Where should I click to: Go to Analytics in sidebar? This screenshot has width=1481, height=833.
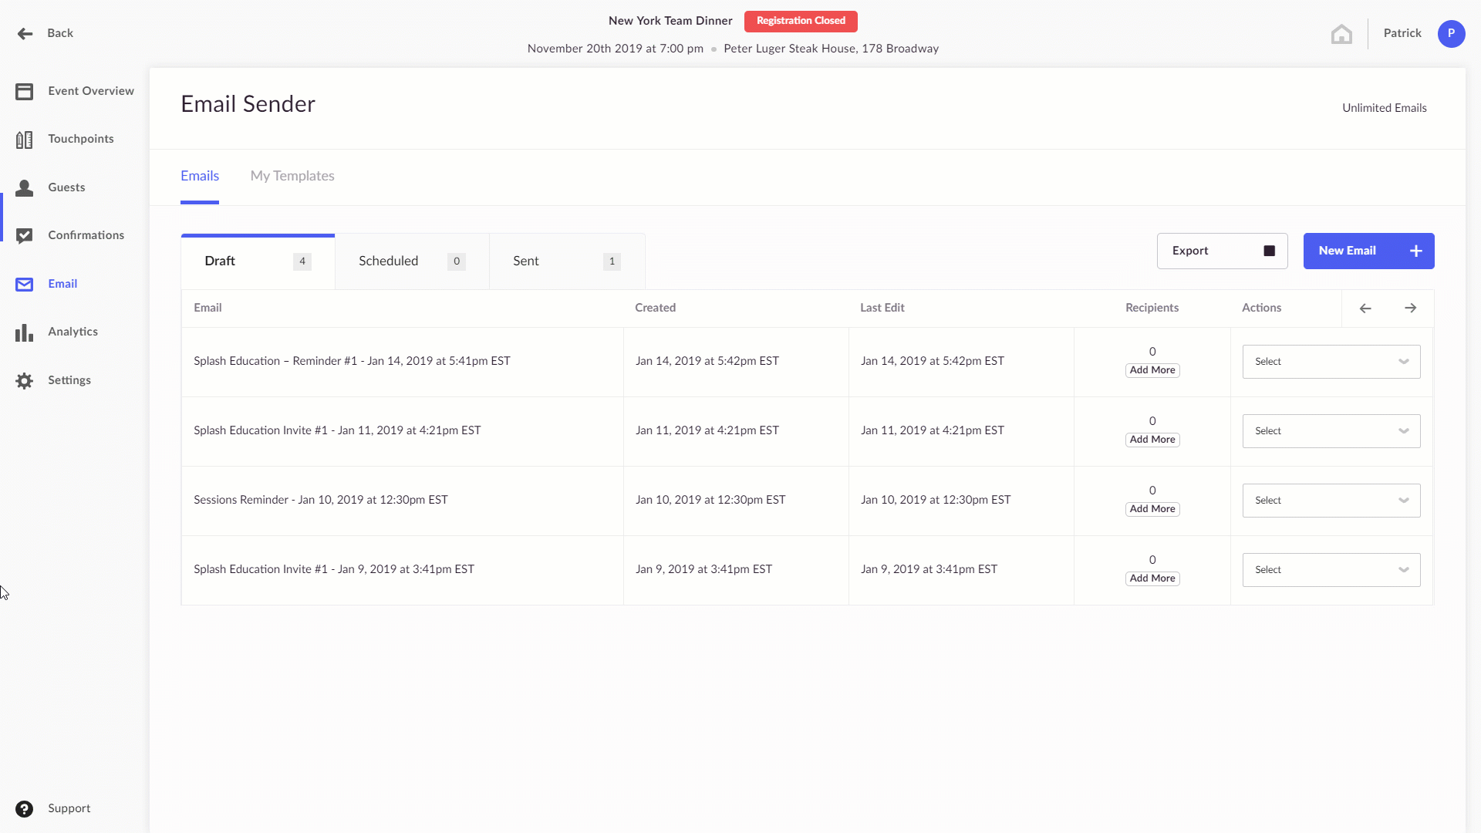[73, 332]
